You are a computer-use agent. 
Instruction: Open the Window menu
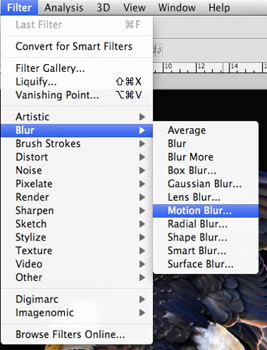click(177, 8)
